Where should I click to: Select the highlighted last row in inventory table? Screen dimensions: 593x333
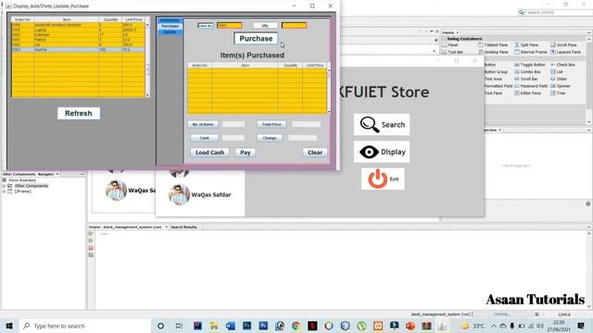pos(78,49)
